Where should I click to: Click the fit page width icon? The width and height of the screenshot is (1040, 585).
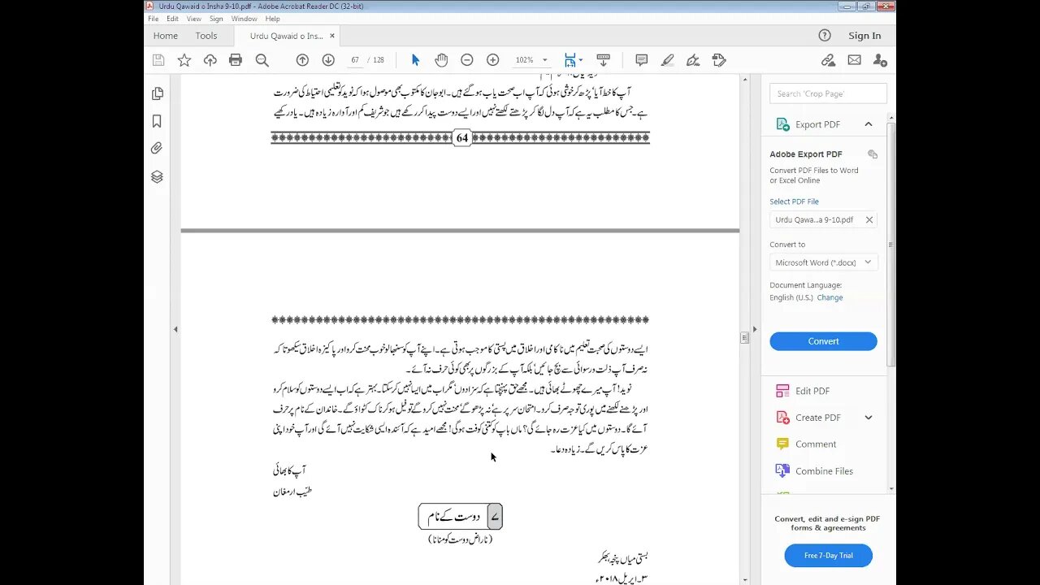click(x=570, y=60)
